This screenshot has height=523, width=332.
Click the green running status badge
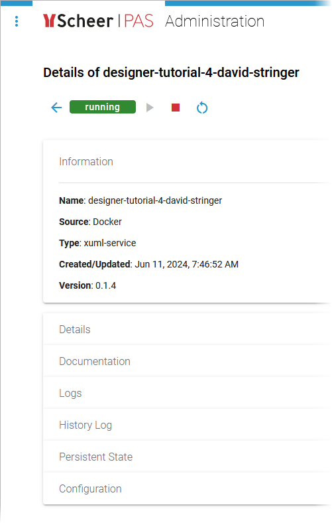[x=103, y=107]
